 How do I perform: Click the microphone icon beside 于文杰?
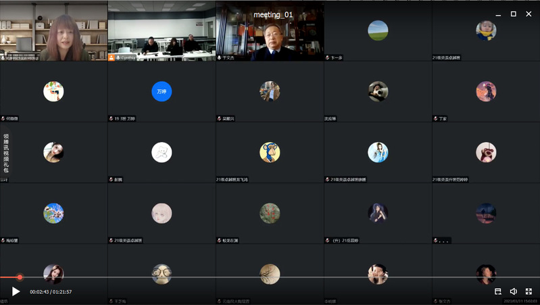tap(219, 57)
